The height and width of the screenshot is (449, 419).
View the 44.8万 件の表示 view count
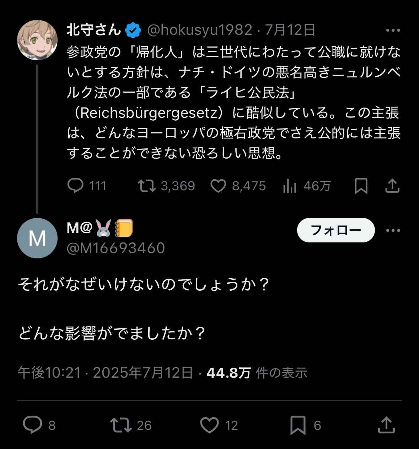point(257,373)
